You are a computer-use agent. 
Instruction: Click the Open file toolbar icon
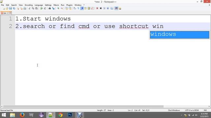(x=7, y=9)
